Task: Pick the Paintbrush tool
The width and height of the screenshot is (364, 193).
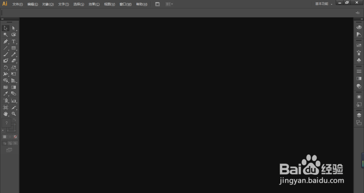Action: (x=5, y=55)
